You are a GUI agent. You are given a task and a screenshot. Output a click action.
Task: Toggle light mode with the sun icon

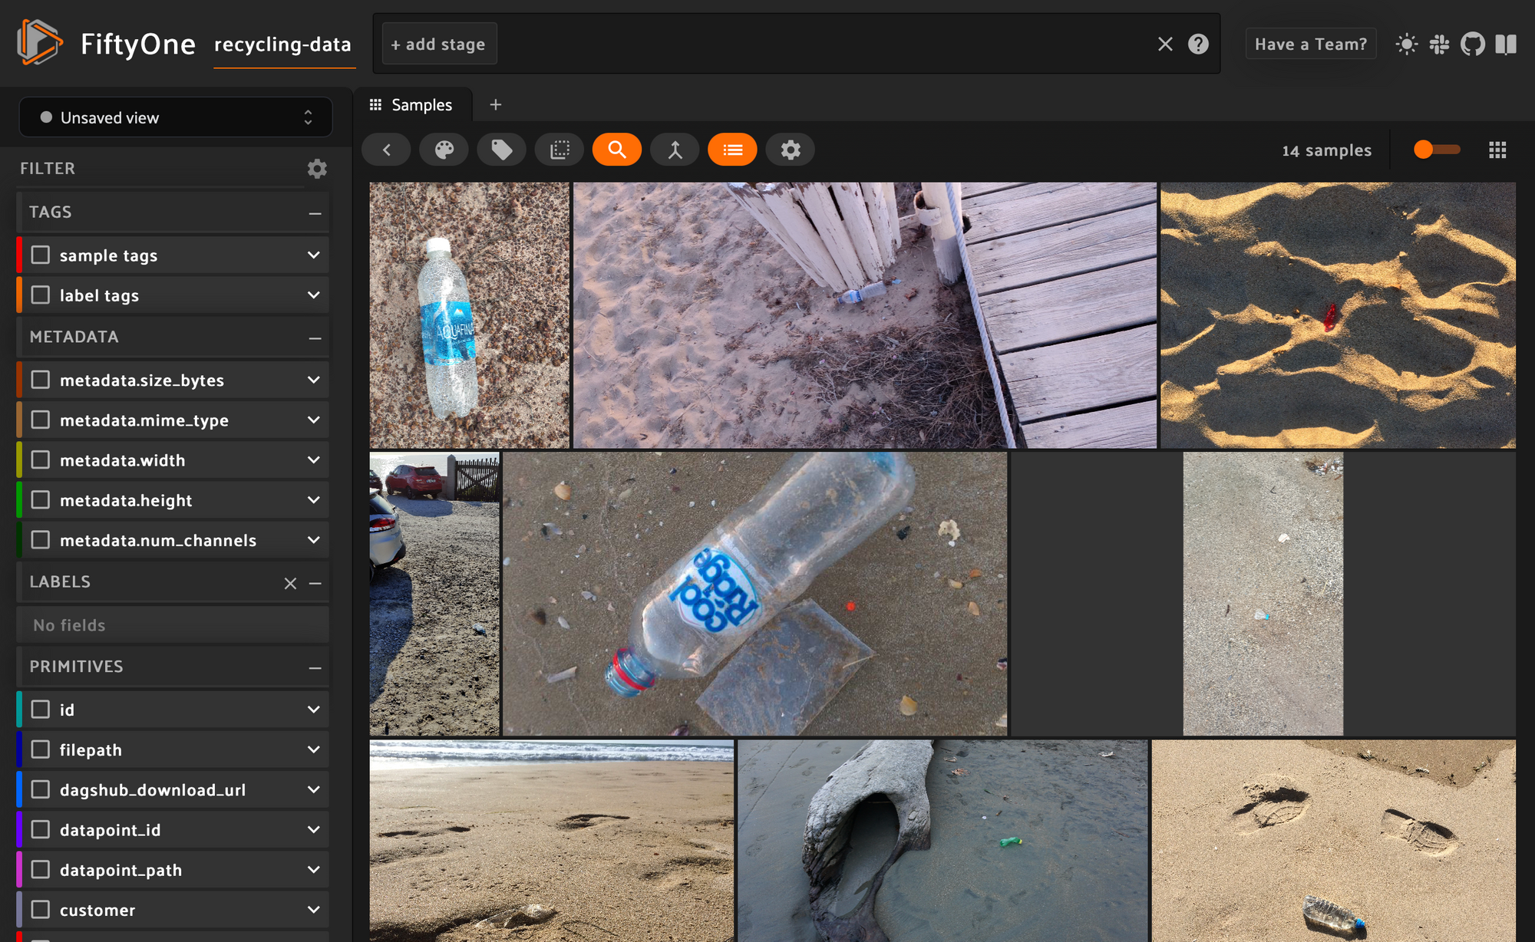click(x=1406, y=44)
